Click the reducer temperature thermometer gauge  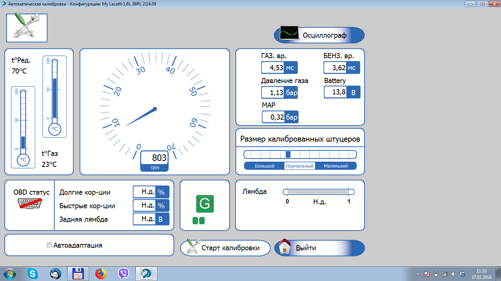click(55, 97)
